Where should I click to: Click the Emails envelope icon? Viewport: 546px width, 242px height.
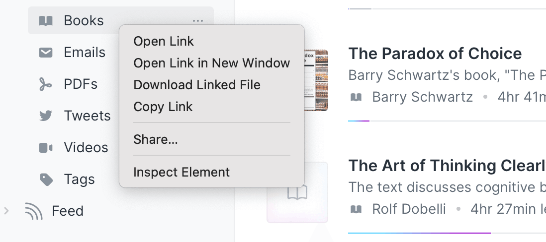tap(46, 53)
